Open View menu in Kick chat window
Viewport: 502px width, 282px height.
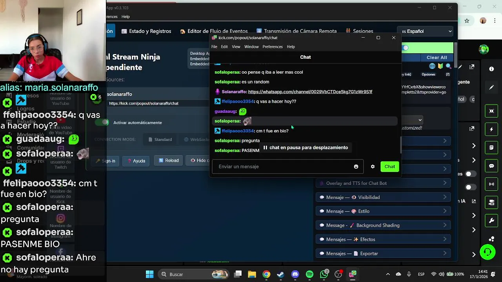236,47
